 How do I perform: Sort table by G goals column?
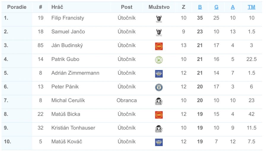(x=216, y=7)
